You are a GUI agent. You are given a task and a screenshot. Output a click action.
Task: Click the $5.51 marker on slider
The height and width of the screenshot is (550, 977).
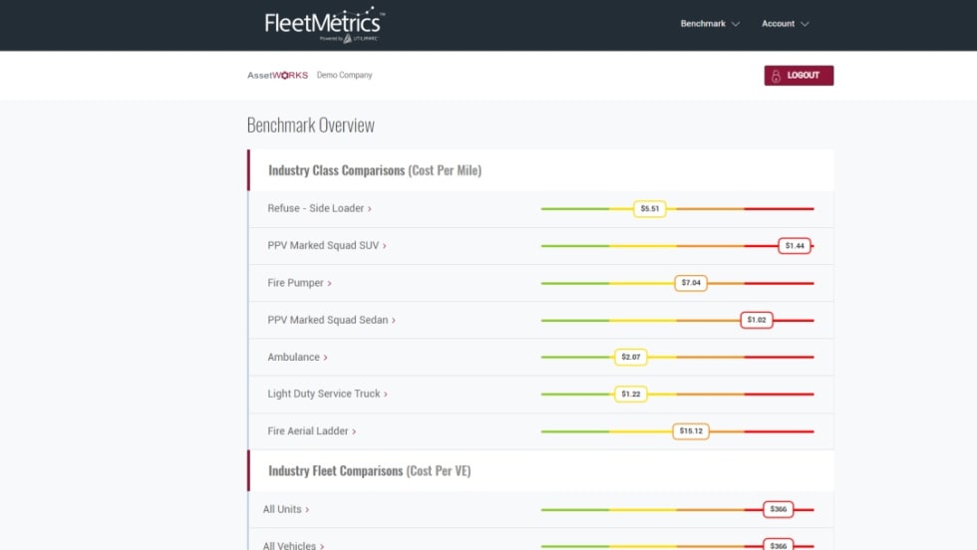coord(650,209)
